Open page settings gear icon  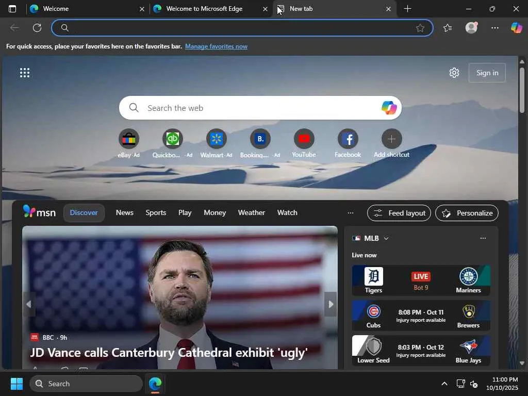pyautogui.click(x=454, y=73)
